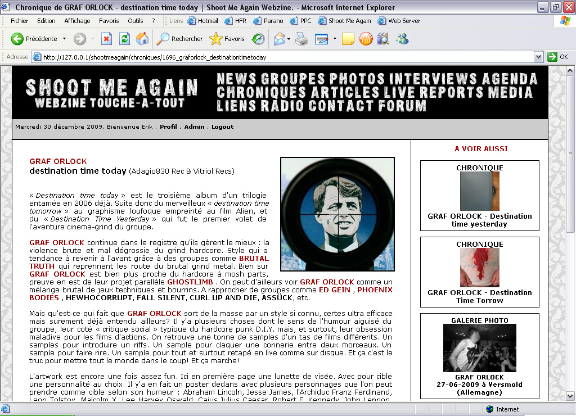Open the Versmold gallery photo thumbnail
The image size is (576, 416).
click(x=479, y=348)
